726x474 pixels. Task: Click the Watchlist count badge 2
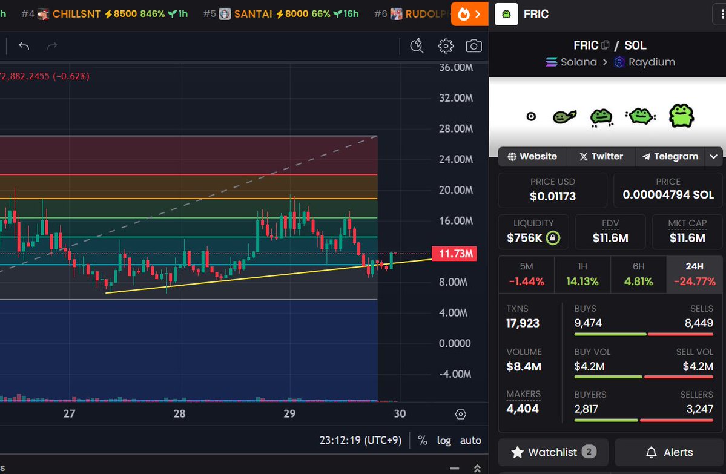click(589, 452)
